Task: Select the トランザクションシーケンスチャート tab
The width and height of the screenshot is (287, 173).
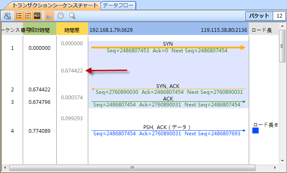Action: pyautogui.click(x=55, y=5)
